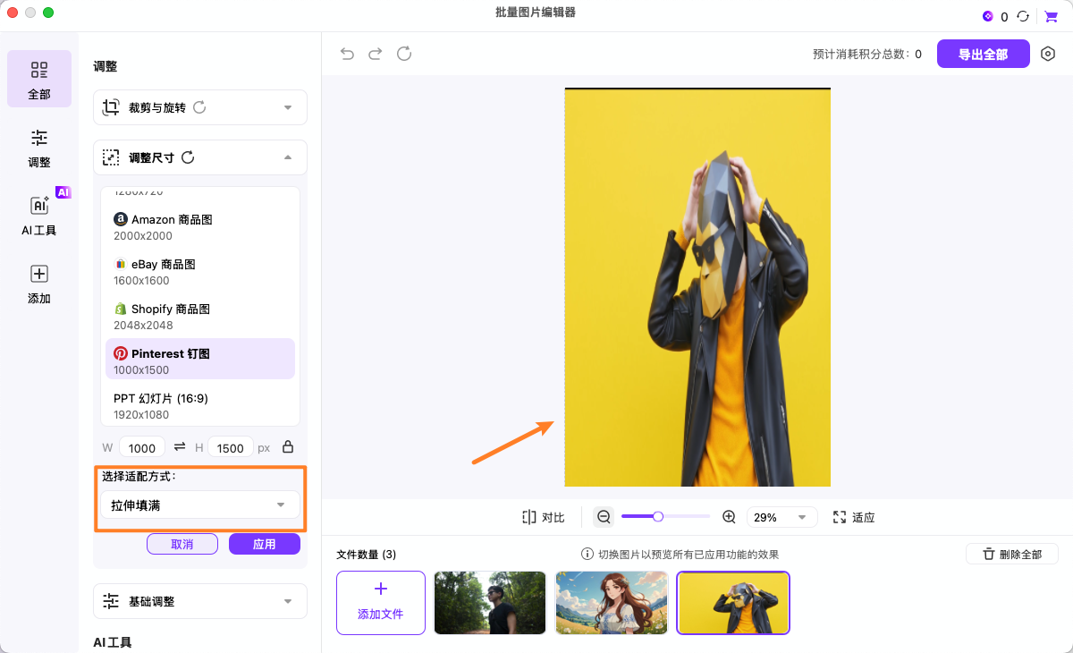1073x653 pixels.
Task: Switch to the AI工具 sidebar tab
Action: coord(38,215)
